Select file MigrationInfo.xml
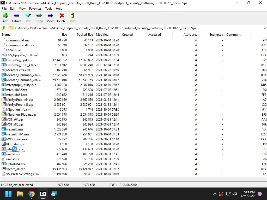267x200 pixels. (19, 110)
